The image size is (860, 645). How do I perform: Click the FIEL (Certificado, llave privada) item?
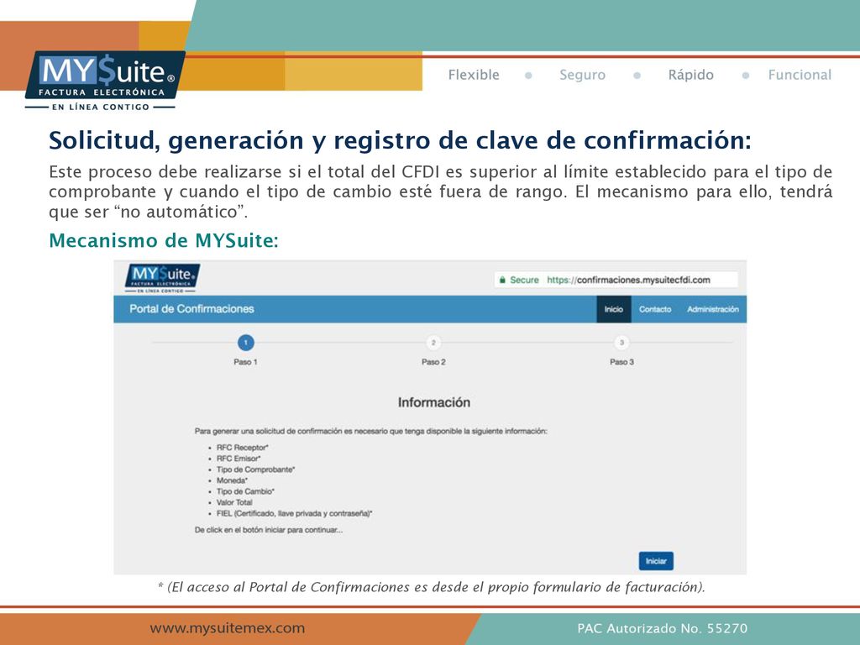pos(294,513)
